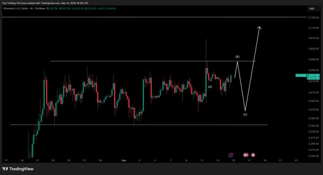Click the TradingView logo
Screen dimensions: 323x175
(x=18, y=169)
